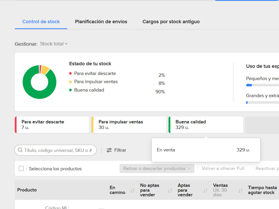Click the Pequeños y medianos space bar
Viewport: 279px width, 209px height.
coord(263,85)
